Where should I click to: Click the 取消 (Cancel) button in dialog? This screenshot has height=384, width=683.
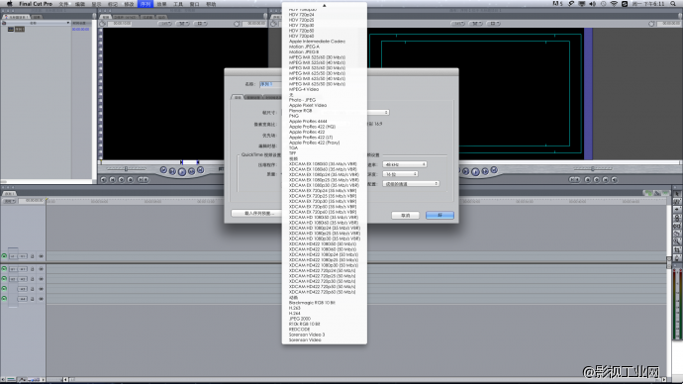(406, 215)
